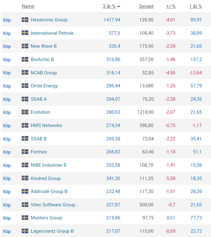This screenshot has height=237, width=211.
Task: Click the flag icon next to Kindred Group
Action: tap(25, 178)
